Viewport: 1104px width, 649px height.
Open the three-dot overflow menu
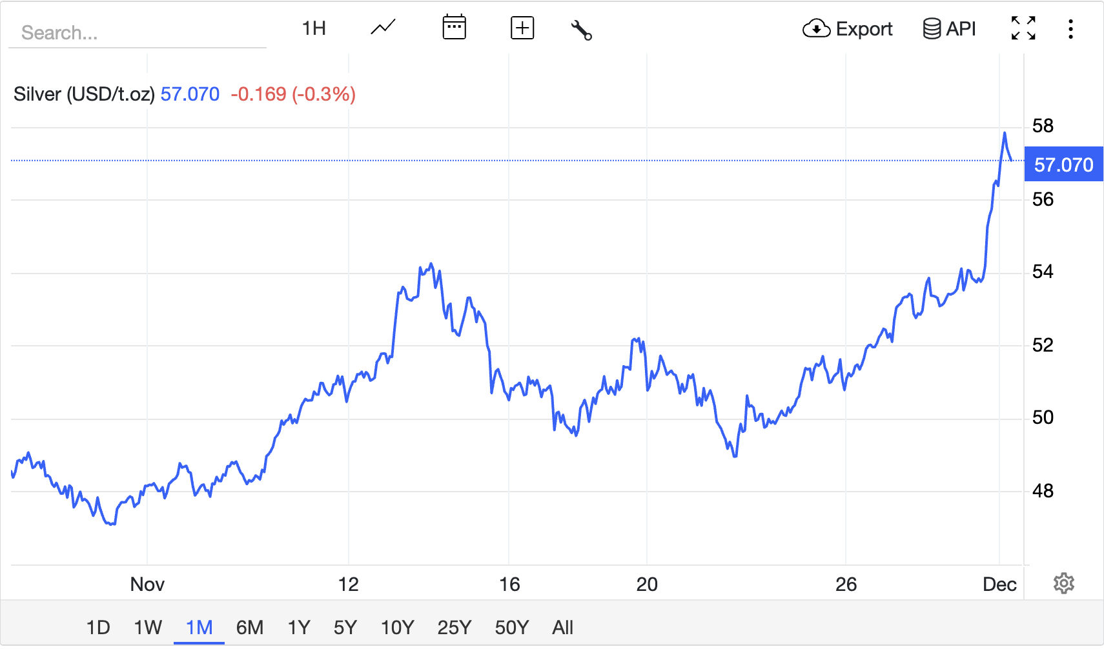click(x=1071, y=28)
